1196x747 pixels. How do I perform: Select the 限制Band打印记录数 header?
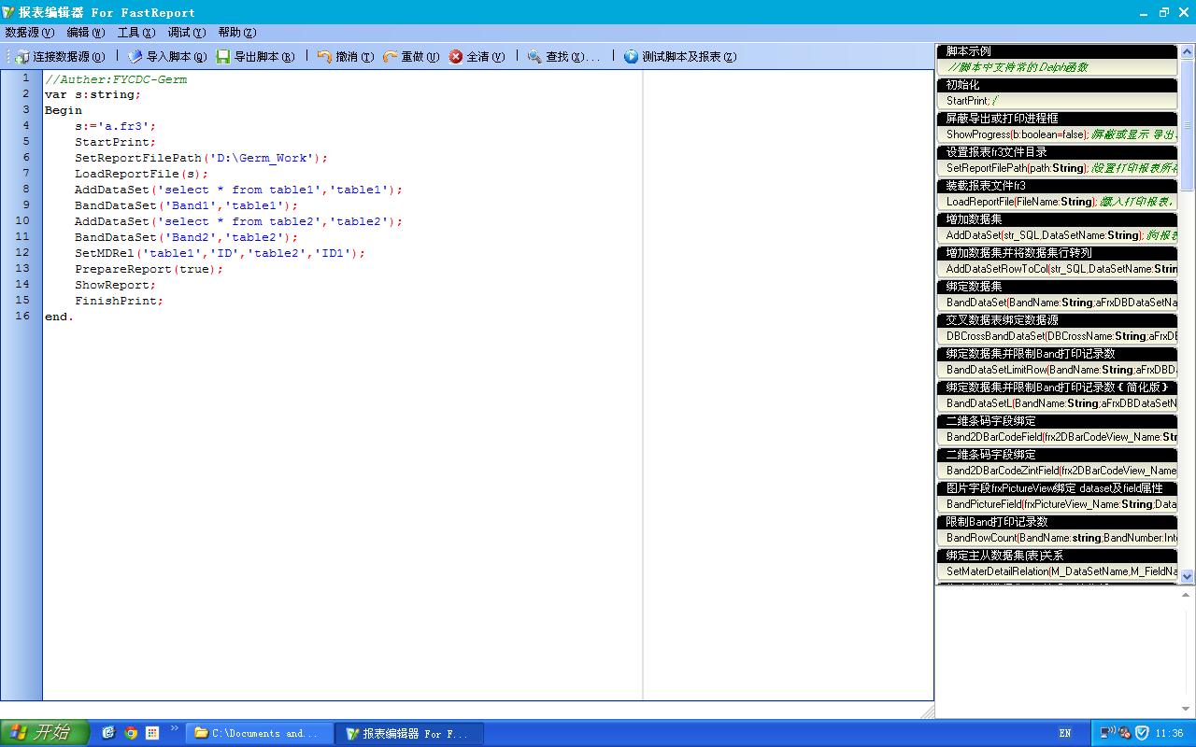tap(1057, 522)
